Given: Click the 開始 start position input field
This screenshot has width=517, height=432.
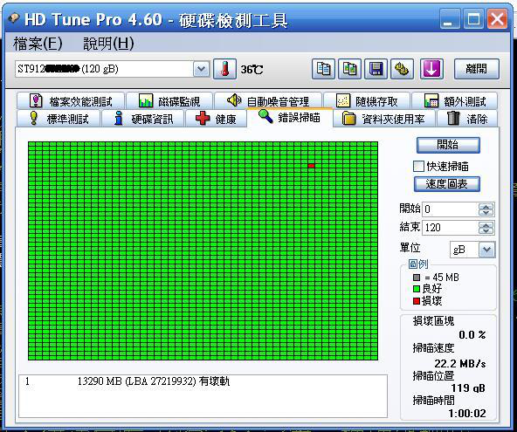Looking at the screenshot, I should (x=451, y=209).
